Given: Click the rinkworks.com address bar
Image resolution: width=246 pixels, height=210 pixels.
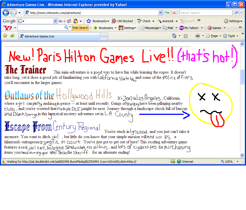Looking at the screenshot, I should click(x=91, y=13).
